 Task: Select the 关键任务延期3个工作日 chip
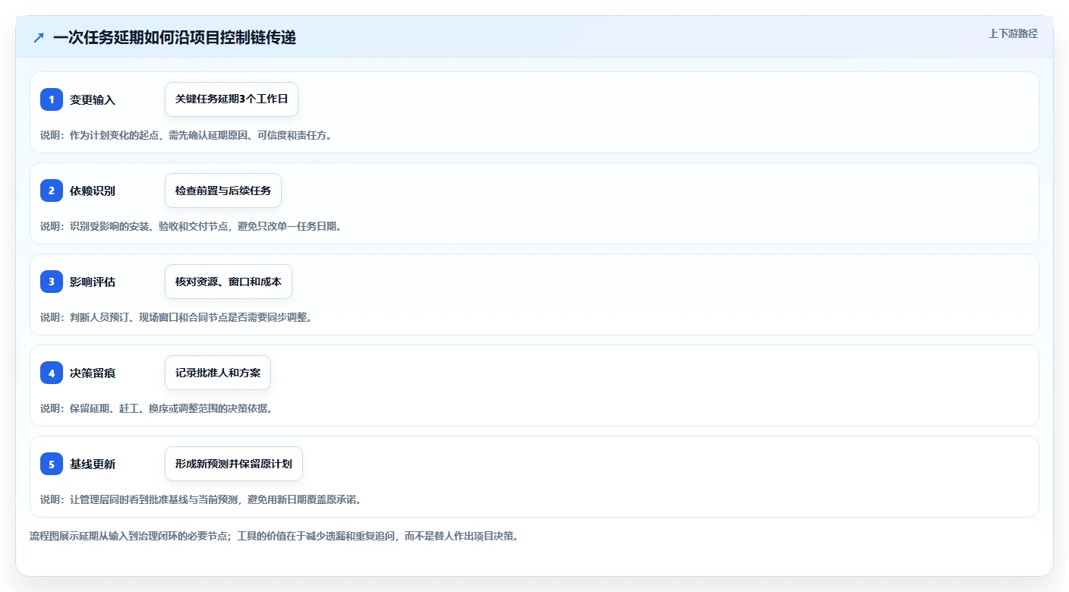(x=232, y=99)
